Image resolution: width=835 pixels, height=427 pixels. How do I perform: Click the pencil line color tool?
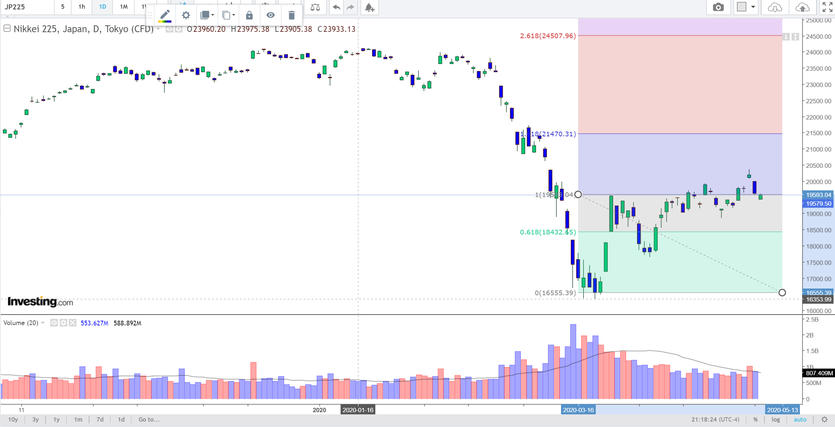165,15
